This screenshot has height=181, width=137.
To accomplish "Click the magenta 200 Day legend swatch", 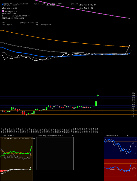I will [3, 11].
